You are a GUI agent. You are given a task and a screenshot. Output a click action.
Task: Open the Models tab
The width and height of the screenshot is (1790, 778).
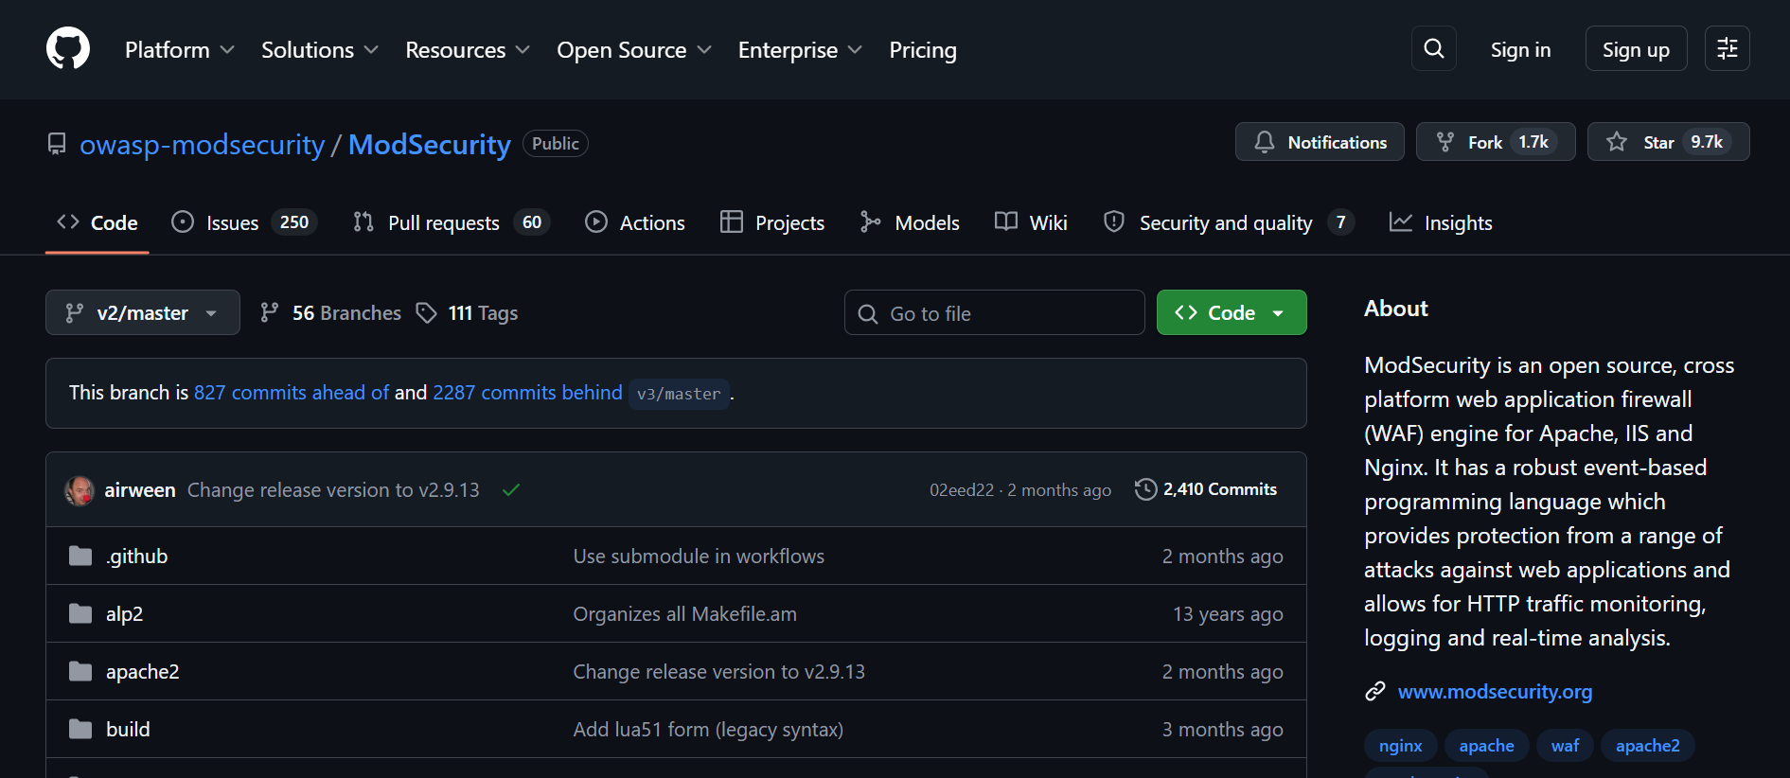pyautogui.click(x=910, y=222)
